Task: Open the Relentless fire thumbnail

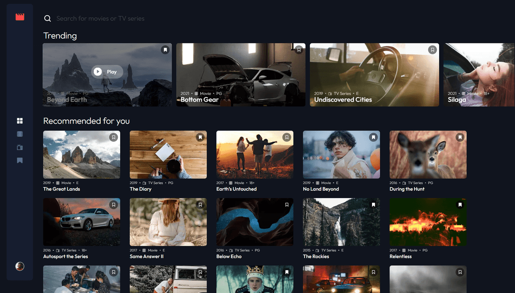Action: tap(428, 222)
